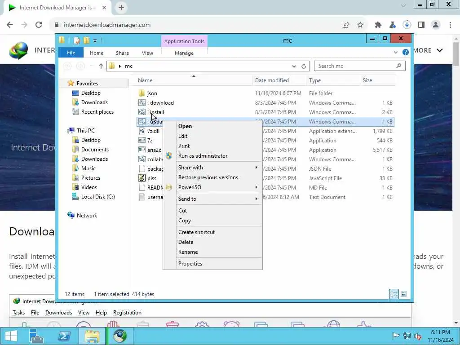This screenshot has height=345, width=460.
Task: Click Chrome extensions puzzle icon
Action: (378, 25)
